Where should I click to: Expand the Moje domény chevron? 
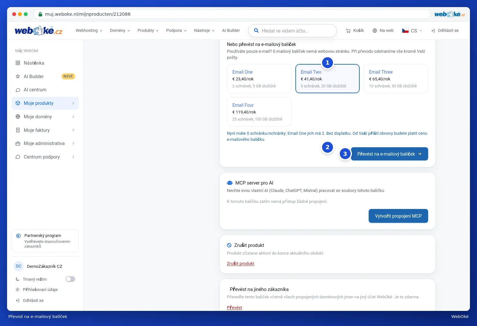coord(73,117)
